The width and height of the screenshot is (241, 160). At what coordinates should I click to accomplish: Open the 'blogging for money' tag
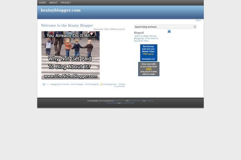pos(60,84)
